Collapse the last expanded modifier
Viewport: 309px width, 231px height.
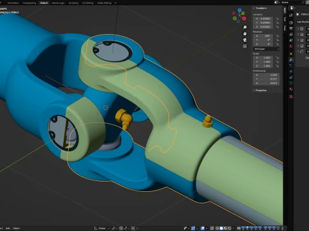point(298,51)
